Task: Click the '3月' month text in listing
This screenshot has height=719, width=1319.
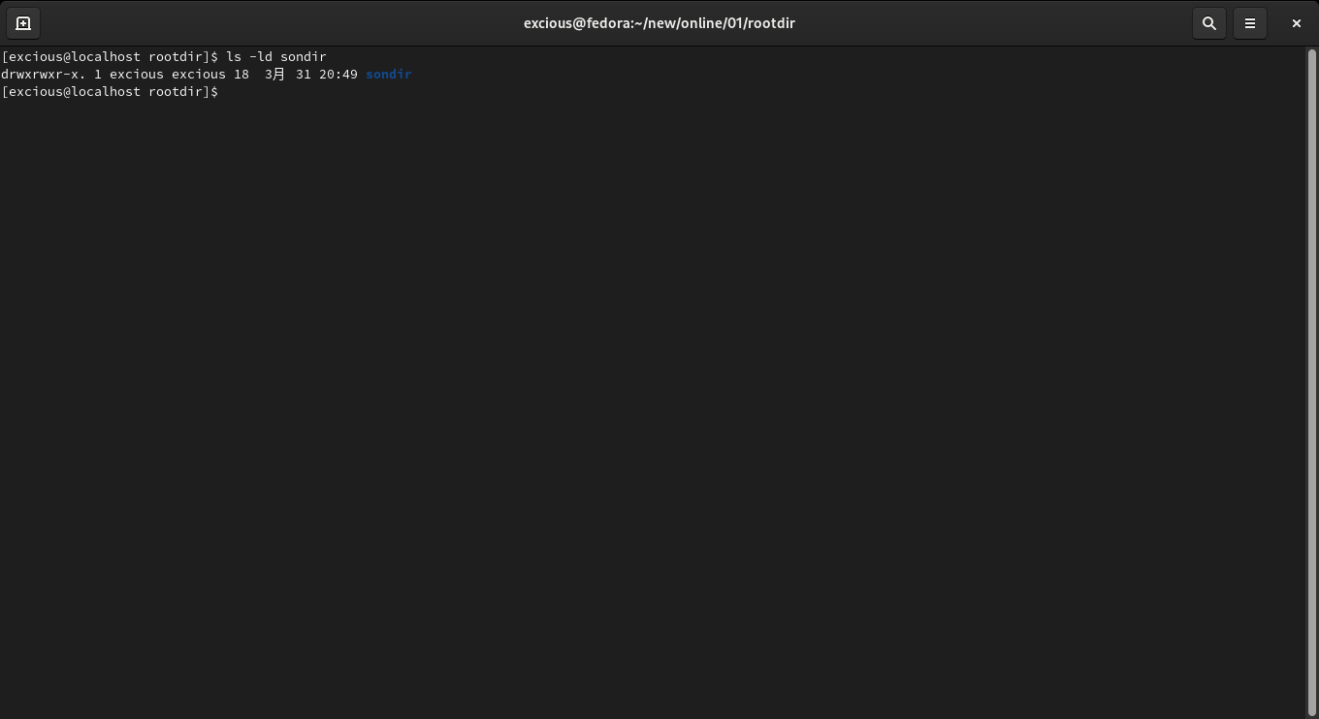Action: click(x=275, y=75)
